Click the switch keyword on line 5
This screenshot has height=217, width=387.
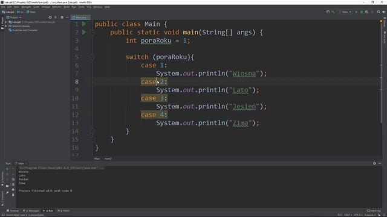click(x=137, y=57)
